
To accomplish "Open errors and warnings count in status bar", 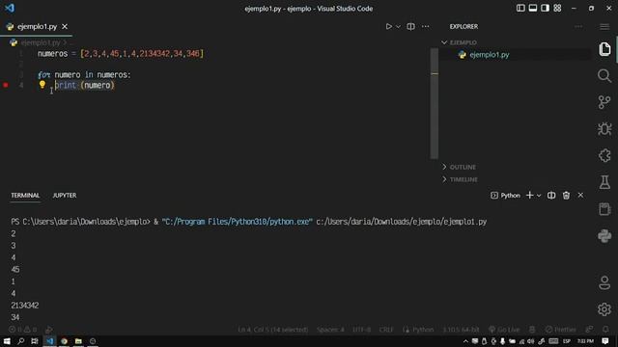I will [23, 330].
